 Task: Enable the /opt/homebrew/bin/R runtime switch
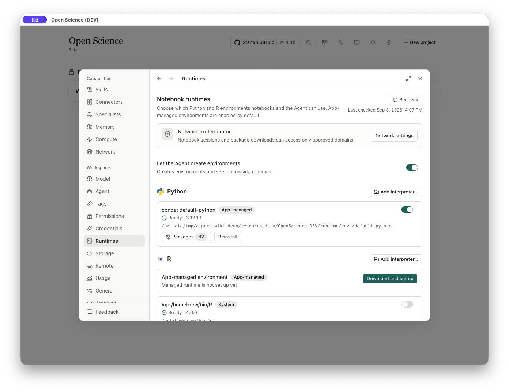(x=407, y=304)
